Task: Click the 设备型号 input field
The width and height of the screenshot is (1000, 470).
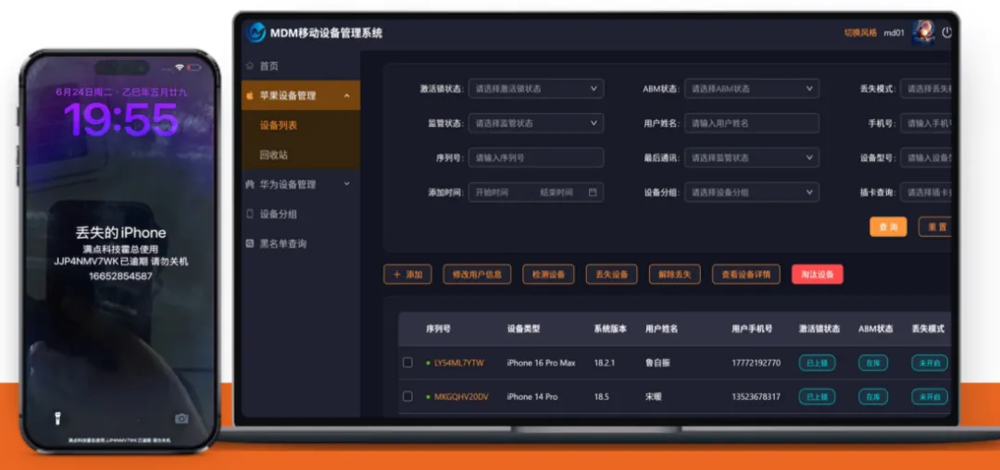Action: [x=926, y=157]
